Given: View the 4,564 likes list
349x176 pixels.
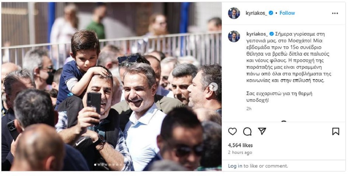Looking at the screenshot, I should click(240, 145).
